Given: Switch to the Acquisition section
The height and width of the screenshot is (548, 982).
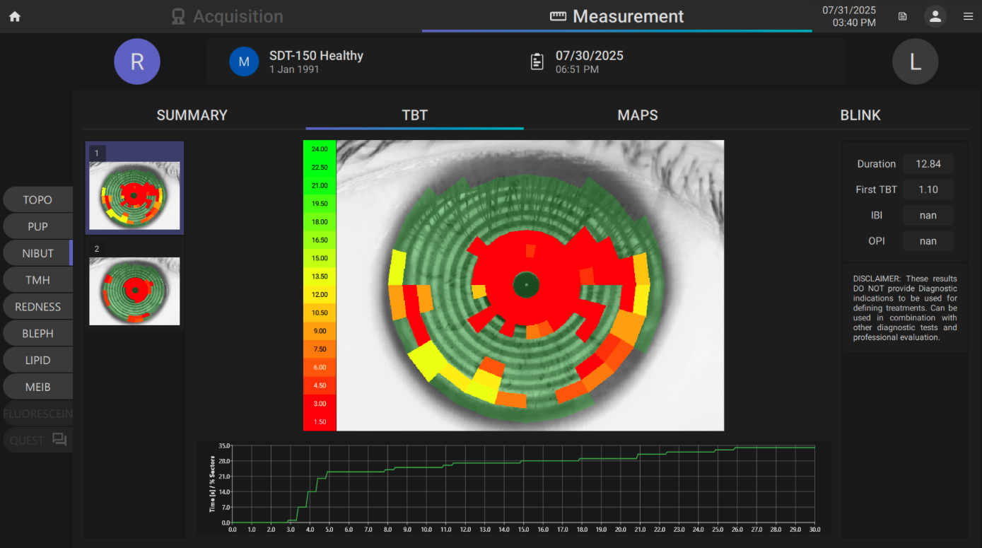Looking at the screenshot, I should pos(228,16).
